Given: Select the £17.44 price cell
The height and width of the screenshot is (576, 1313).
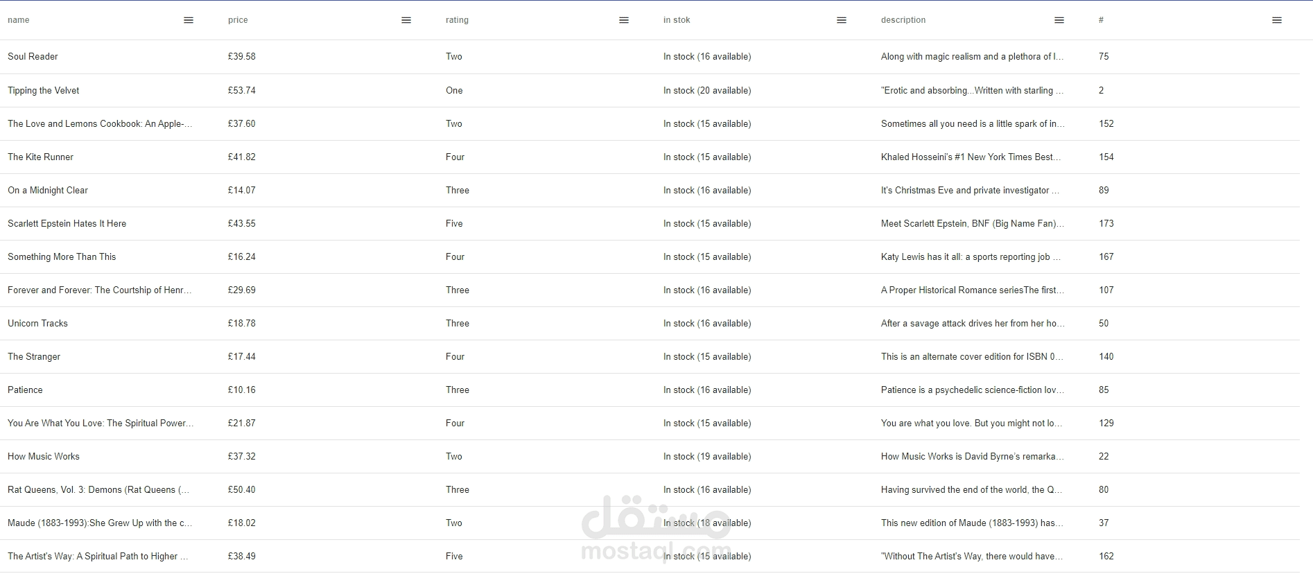Looking at the screenshot, I should tap(241, 357).
